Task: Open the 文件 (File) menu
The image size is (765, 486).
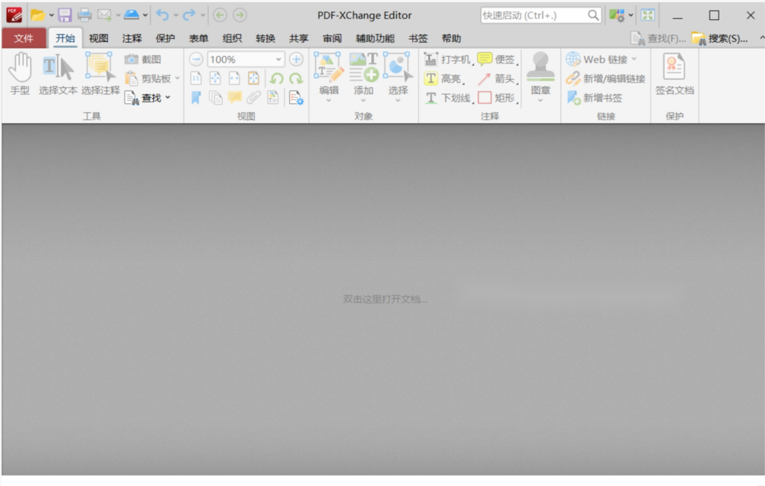Action: (x=23, y=38)
